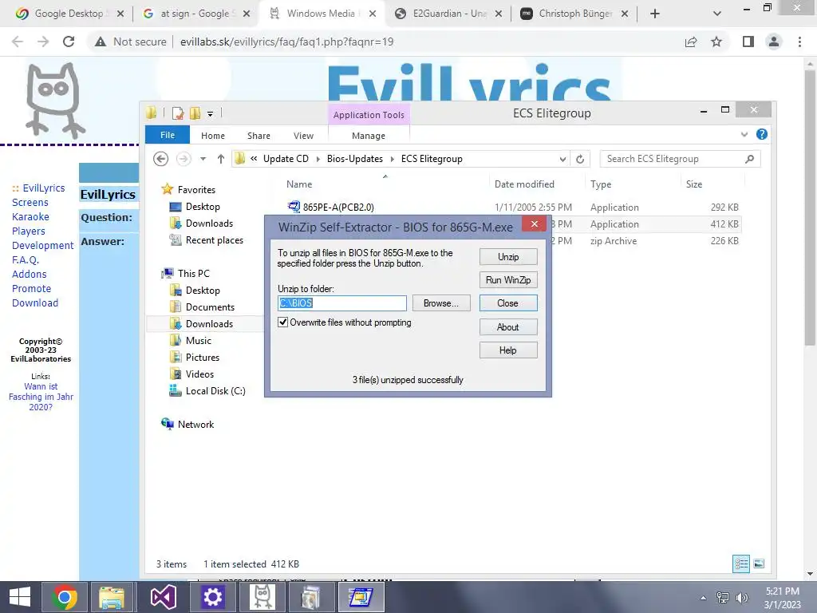Screen dimensions: 817x613
Task: Switch to the Share ribbon tab
Action: (x=259, y=136)
